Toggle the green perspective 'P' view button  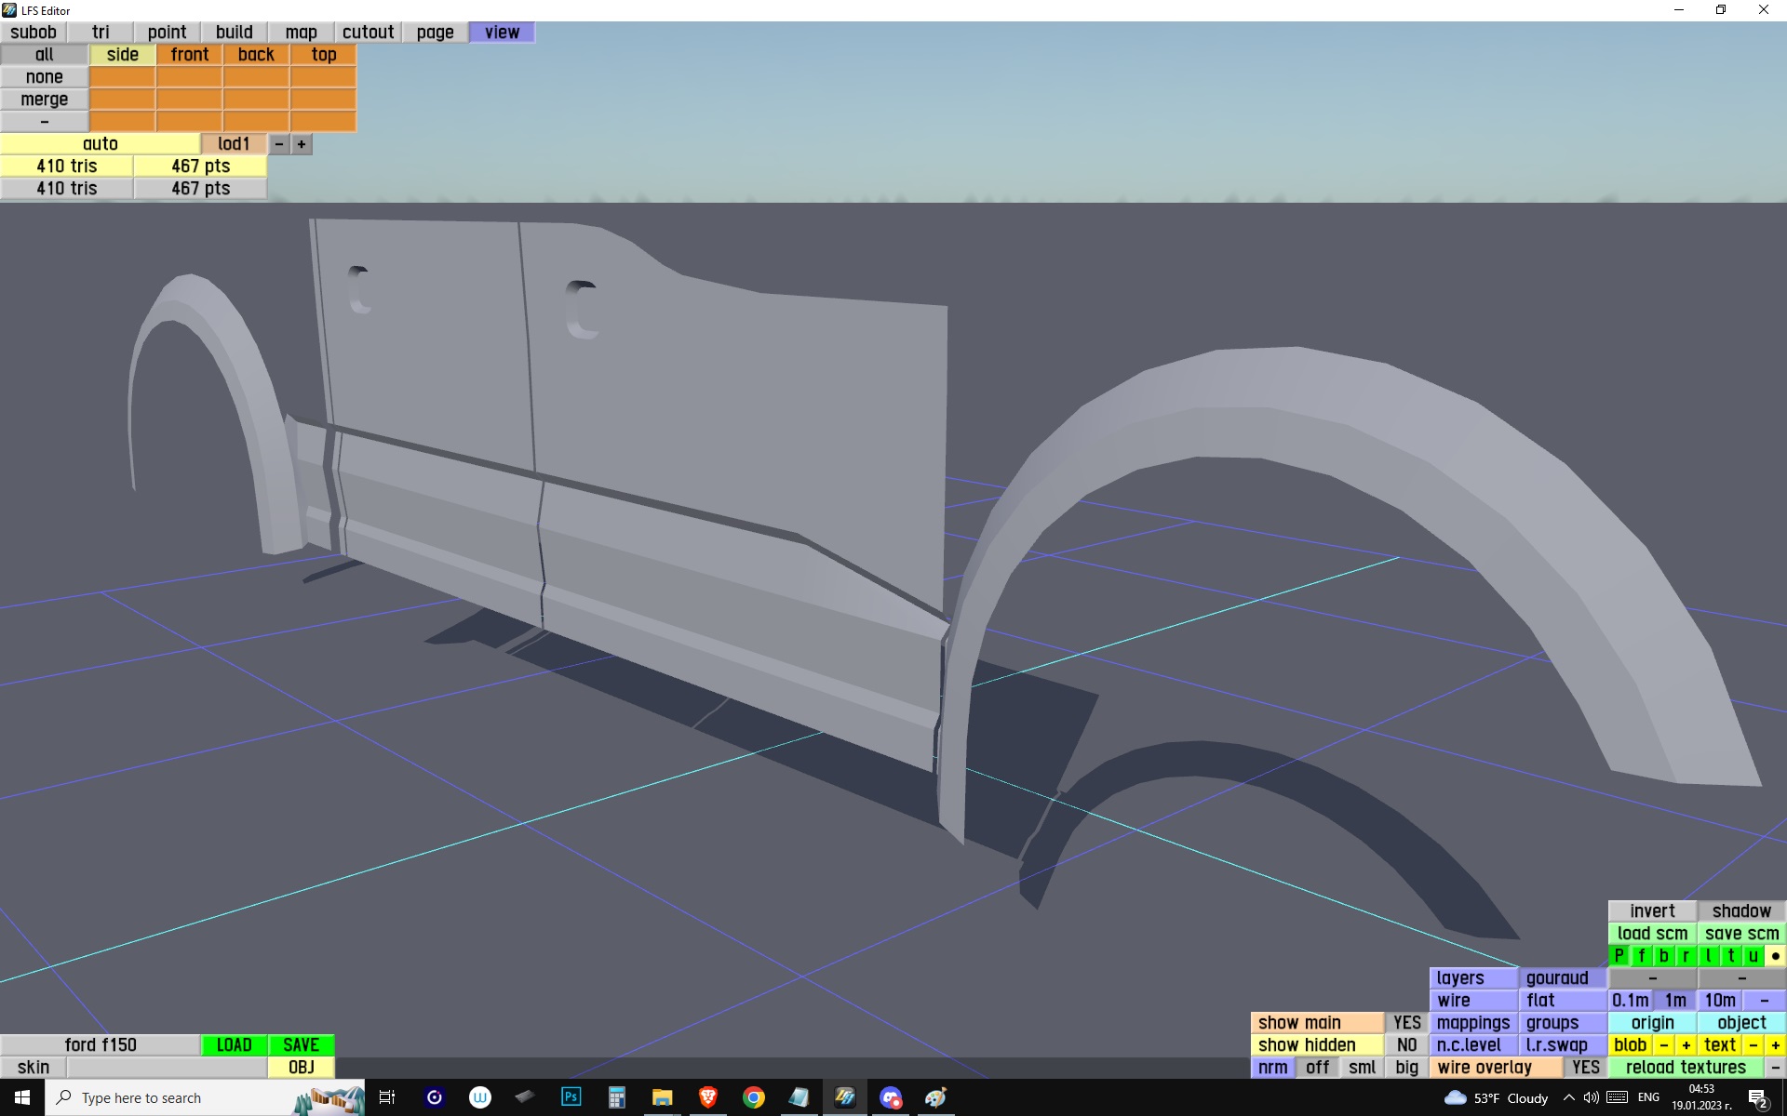(x=1619, y=956)
